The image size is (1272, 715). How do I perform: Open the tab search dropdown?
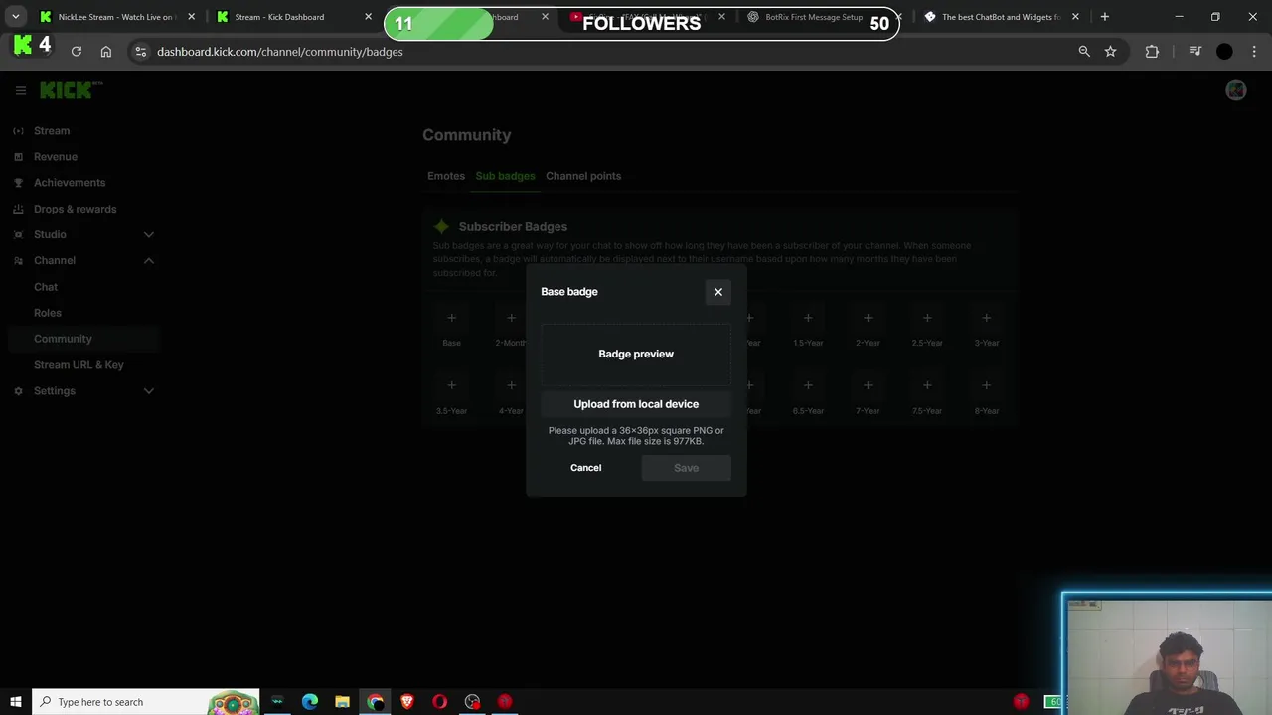tap(15, 17)
